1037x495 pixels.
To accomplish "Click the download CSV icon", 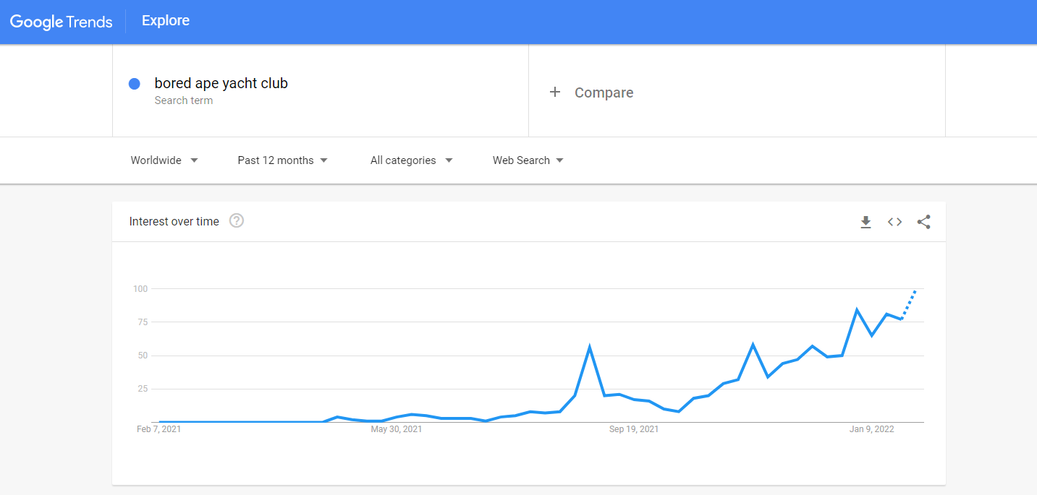I will [x=865, y=222].
